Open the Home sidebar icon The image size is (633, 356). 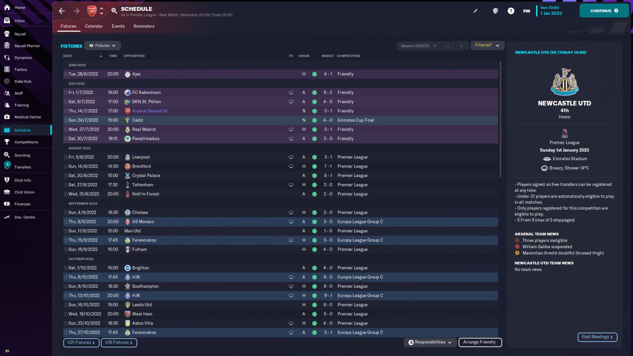pos(7,8)
